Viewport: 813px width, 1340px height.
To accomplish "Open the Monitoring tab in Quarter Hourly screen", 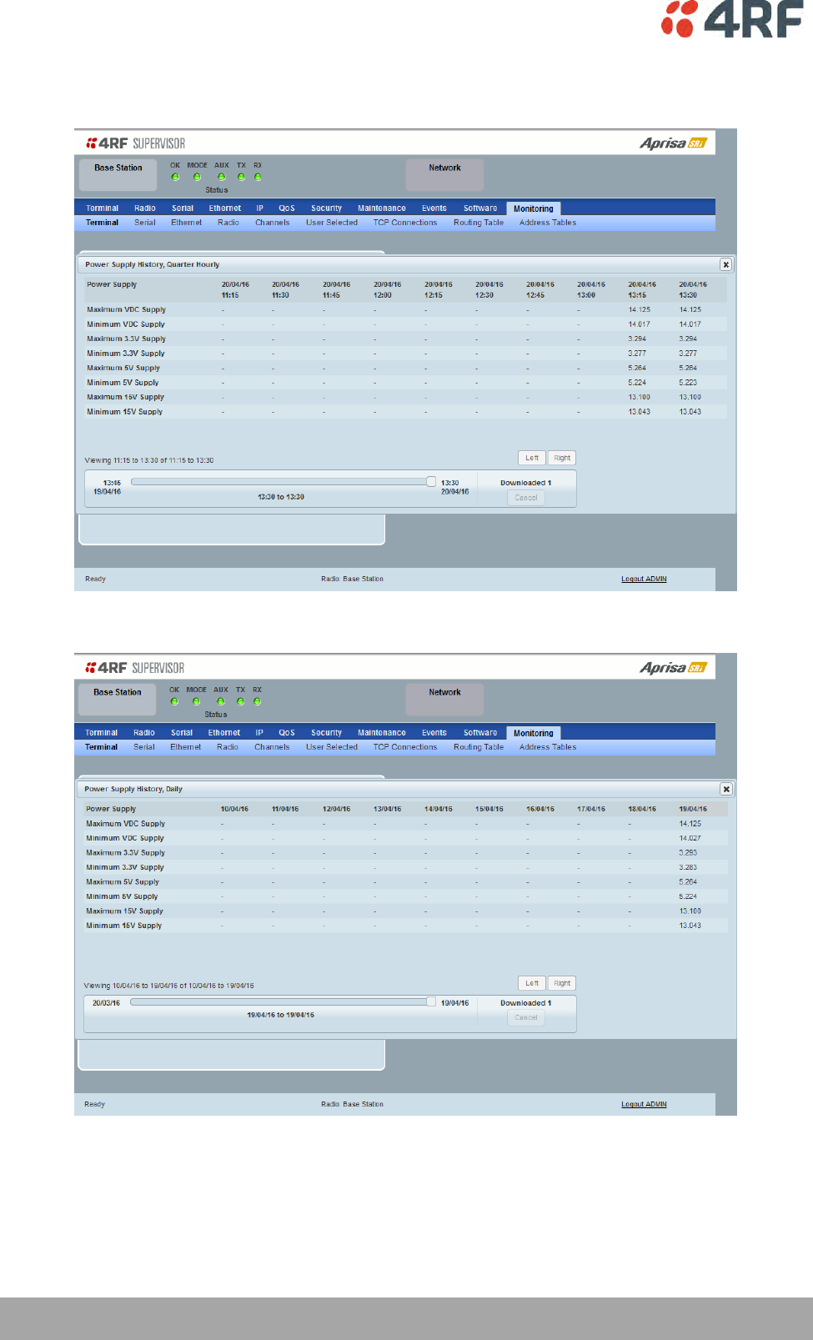I will click(534, 208).
